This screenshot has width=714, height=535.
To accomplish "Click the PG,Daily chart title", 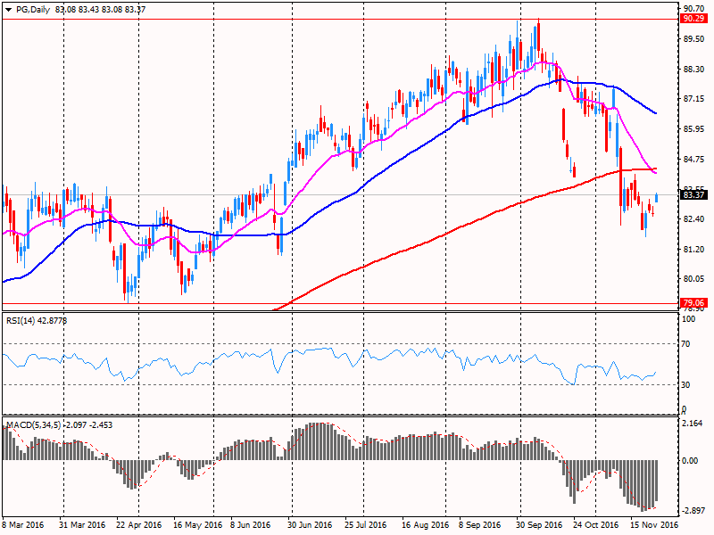I will click(33, 9).
